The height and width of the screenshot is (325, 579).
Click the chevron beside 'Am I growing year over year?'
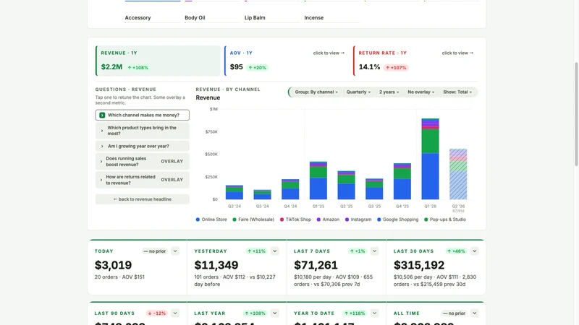click(102, 147)
